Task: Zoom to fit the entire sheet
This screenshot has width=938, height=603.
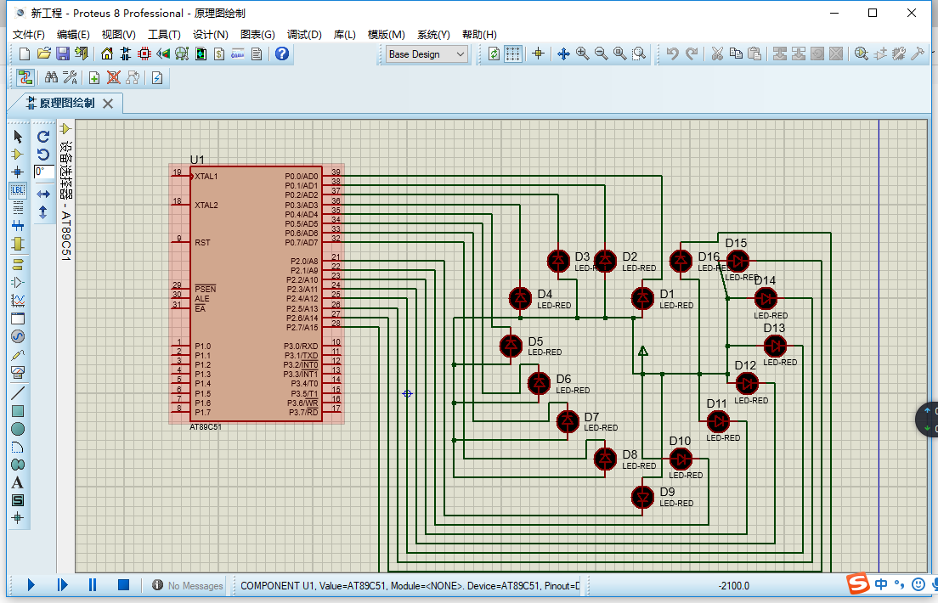Action: click(620, 54)
